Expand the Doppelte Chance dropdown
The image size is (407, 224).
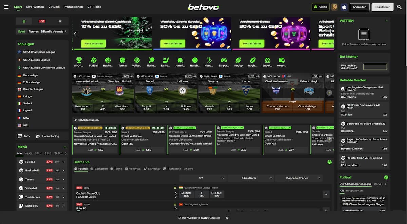pos(299,178)
